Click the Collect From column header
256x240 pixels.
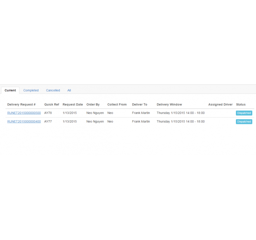pyautogui.click(x=117, y=104)
